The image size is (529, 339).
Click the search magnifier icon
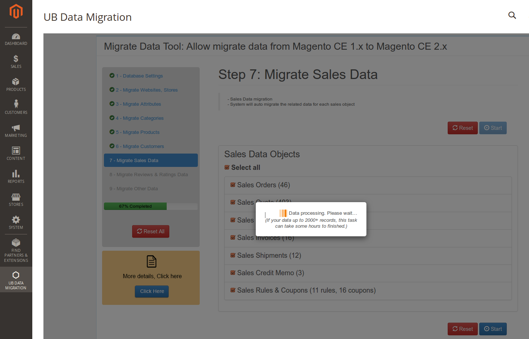point(512,15)
